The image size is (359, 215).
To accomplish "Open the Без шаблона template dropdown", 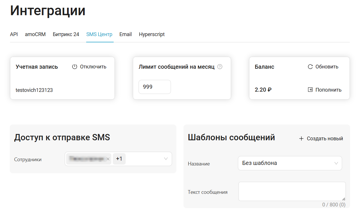I will click(290, 163).
